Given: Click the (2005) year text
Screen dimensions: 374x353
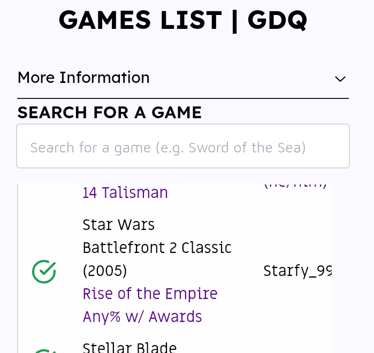Looking at the screenshot, I should tap(105, 271).
